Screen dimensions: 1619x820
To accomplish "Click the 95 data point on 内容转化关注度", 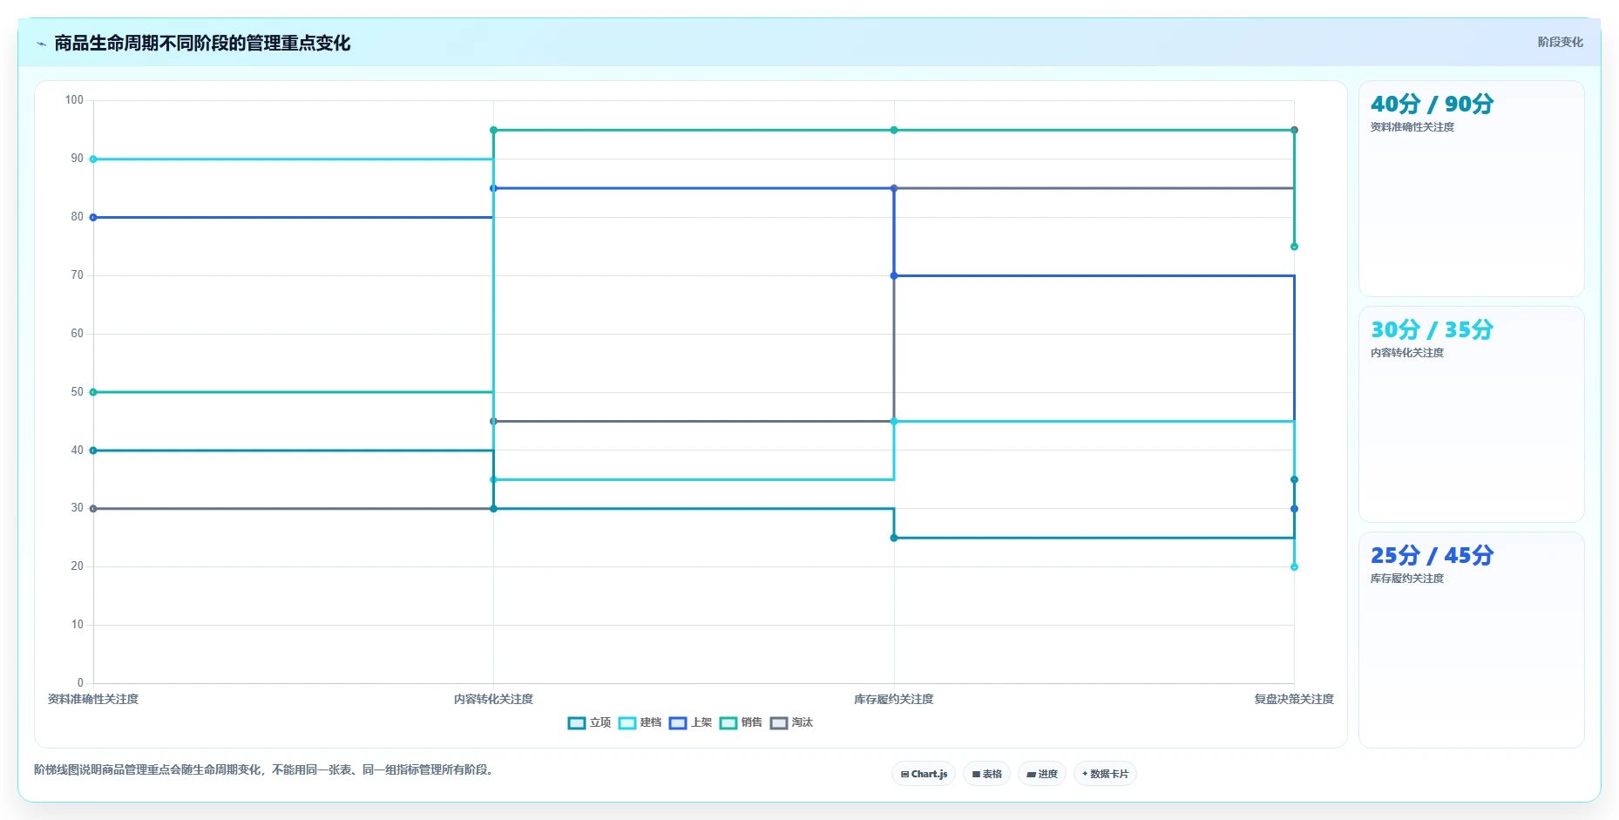I will point(493,130).
